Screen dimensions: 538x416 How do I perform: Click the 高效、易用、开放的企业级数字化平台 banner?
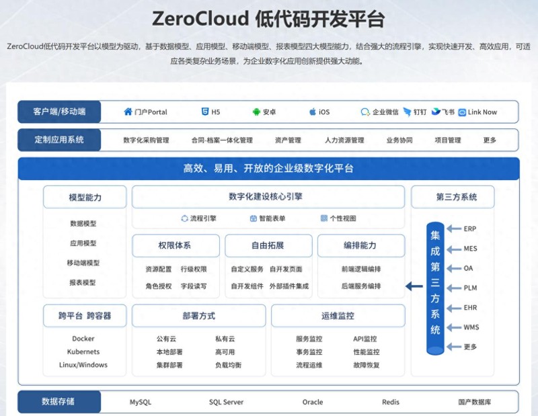[268, 169]
